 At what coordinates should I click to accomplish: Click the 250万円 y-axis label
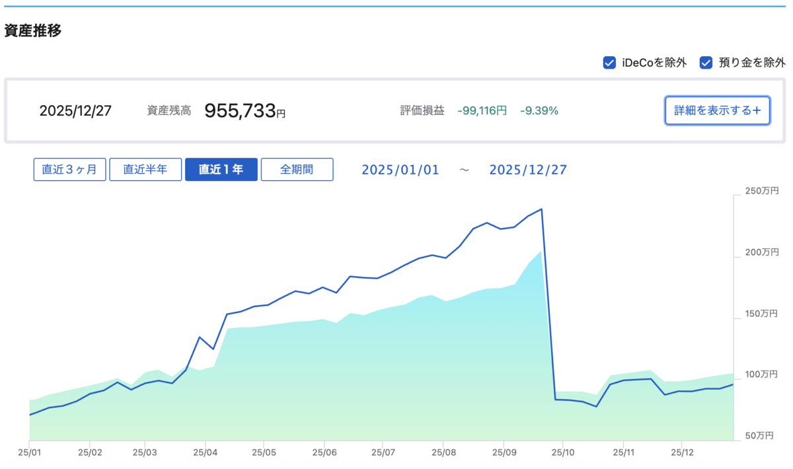point(762,191)
